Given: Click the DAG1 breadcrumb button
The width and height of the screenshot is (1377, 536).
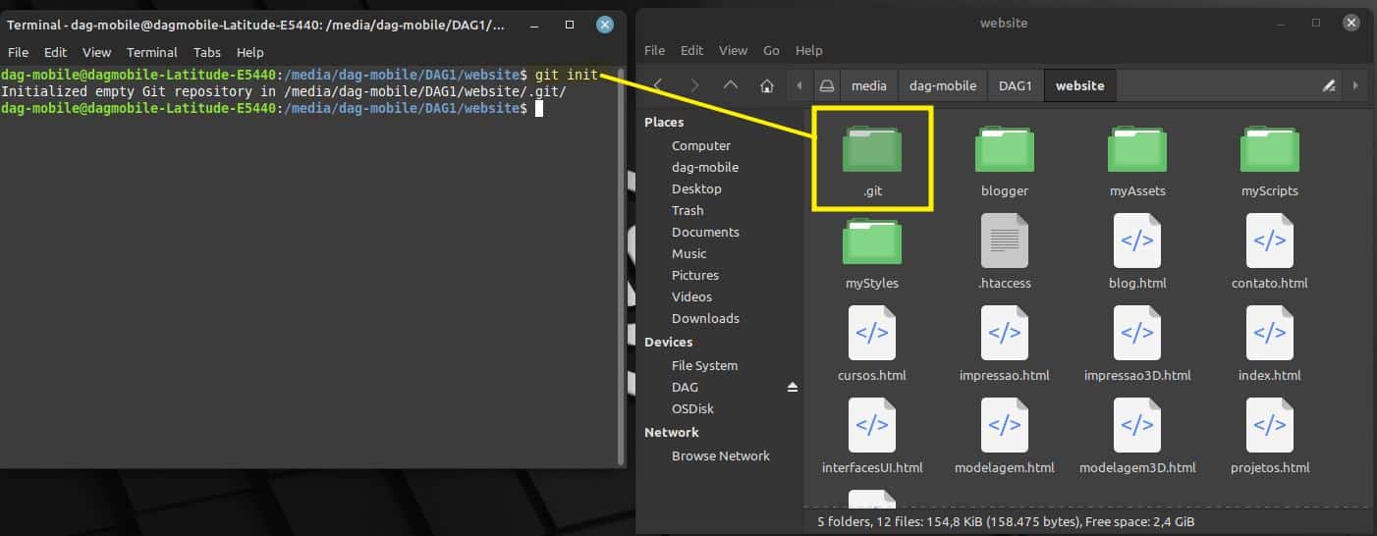Looking at the screenshot, I should 1015,85.
